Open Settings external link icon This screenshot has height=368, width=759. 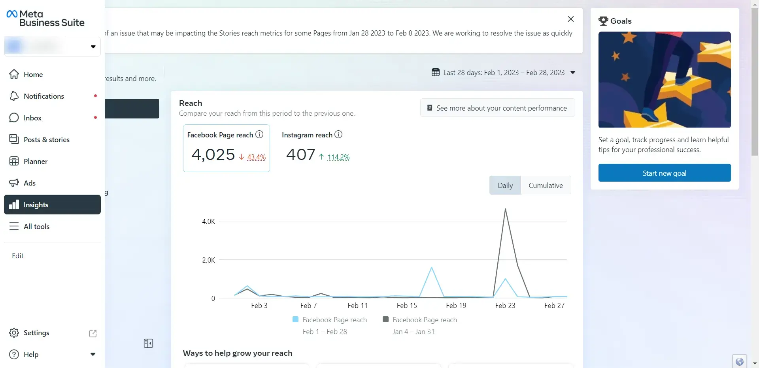[93, 333]
